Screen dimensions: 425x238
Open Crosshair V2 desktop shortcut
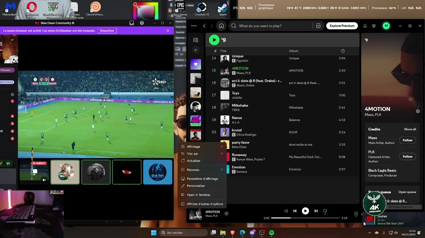pos(201,9)
